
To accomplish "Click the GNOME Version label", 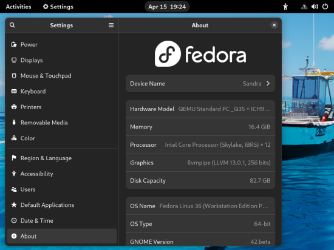I will (152, 242).
